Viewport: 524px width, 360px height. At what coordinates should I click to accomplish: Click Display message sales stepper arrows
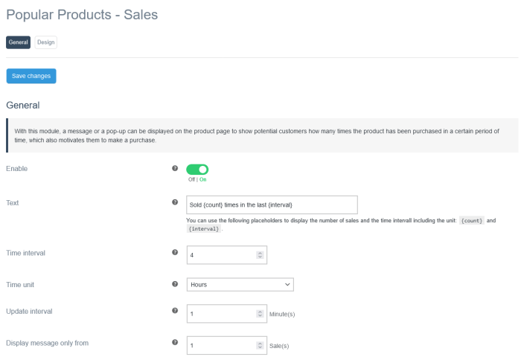pyautogui.click(x=260, y=346)
